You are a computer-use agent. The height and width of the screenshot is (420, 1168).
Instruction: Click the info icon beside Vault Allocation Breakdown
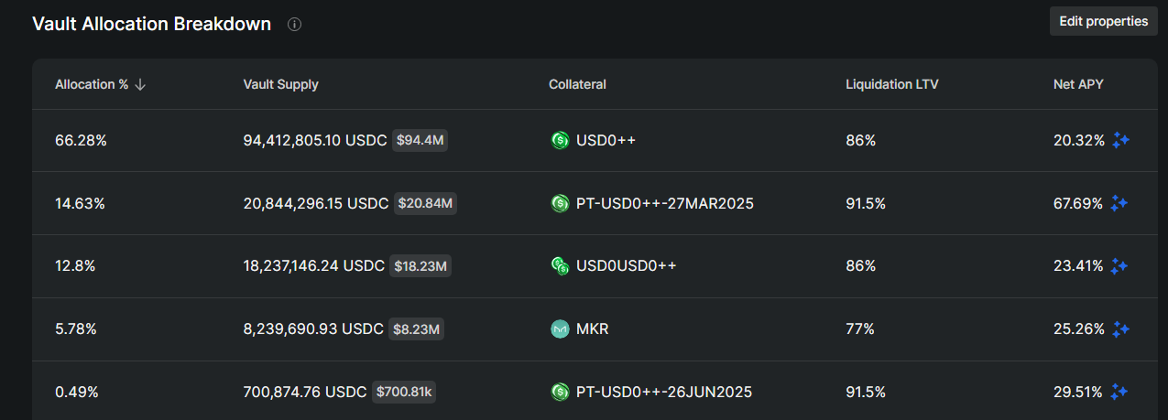(x=294, y=25)
